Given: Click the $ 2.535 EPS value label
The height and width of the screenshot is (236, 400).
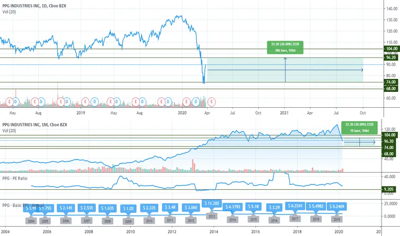Looking at the screenshot, I should pos(87,208).
